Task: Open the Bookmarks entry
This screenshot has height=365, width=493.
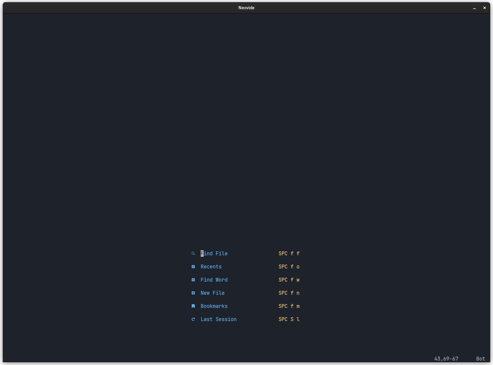Action: pyautogui.click(x=214, y=306)
